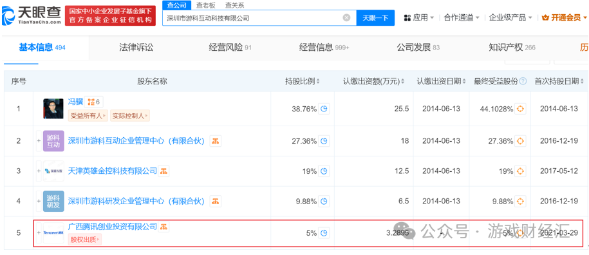
Task: Click the 受益所有人 tag
Action: pyautogui.click(x=88, y=116)
